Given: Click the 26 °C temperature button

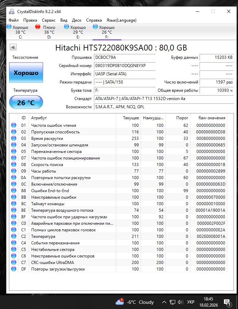Looking at the screenshot, I should click(26, 102).
